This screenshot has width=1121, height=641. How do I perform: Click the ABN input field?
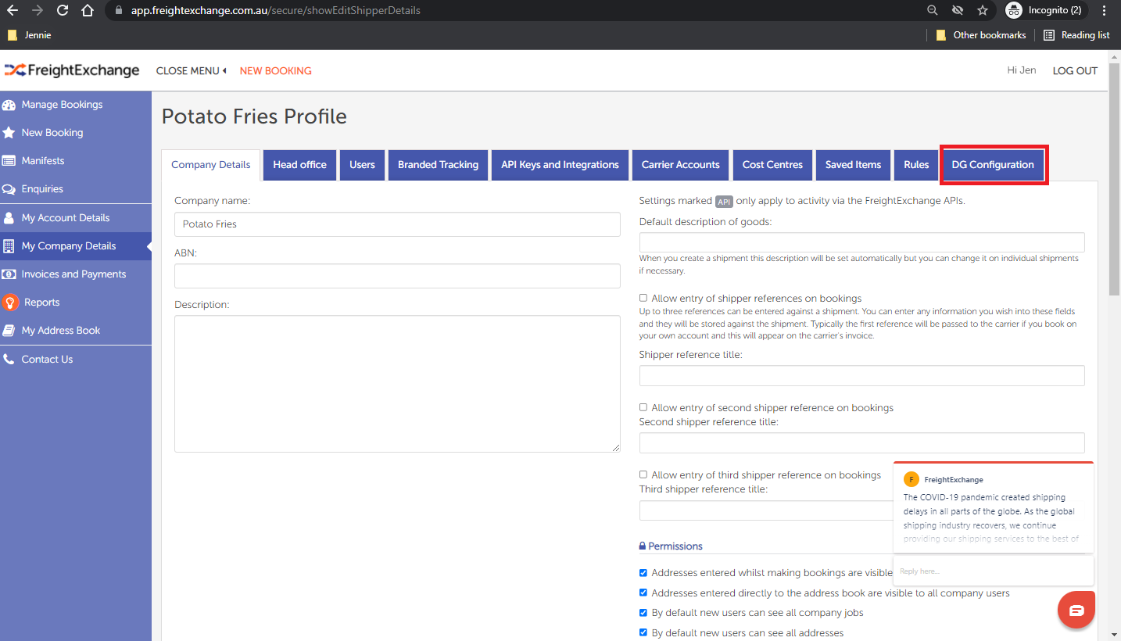tap(397, 276)
